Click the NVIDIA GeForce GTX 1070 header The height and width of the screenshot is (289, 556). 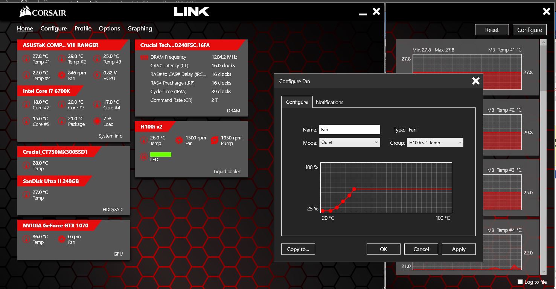tap(56, 225)
